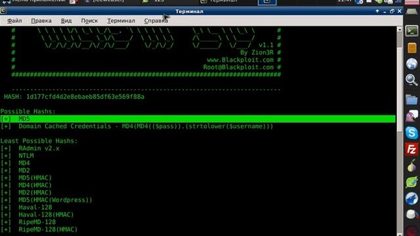420x236 pixels.
Task: Click the white knob dock icon
Action: 411,214
